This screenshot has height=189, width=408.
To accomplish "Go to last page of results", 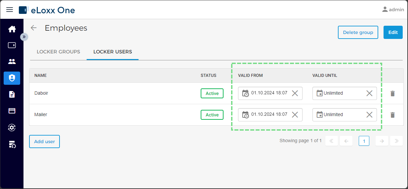I will [396, 141].
